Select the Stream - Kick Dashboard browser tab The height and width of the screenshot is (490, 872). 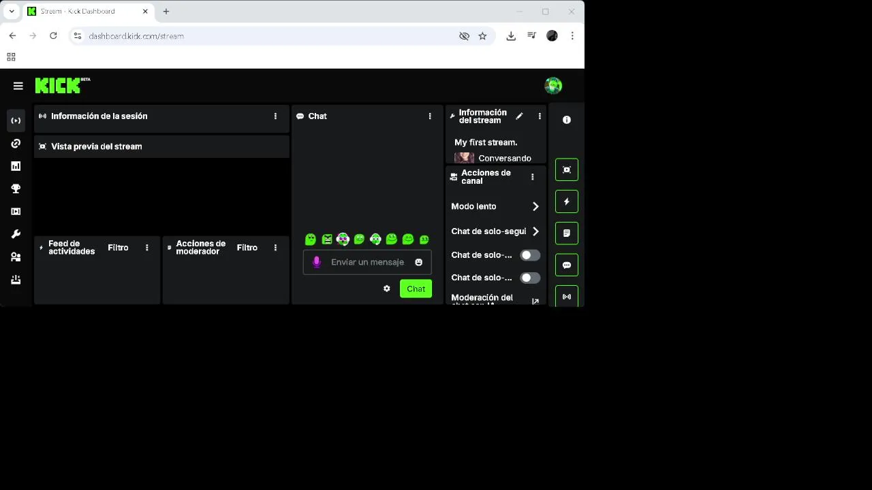pos(88,12)
